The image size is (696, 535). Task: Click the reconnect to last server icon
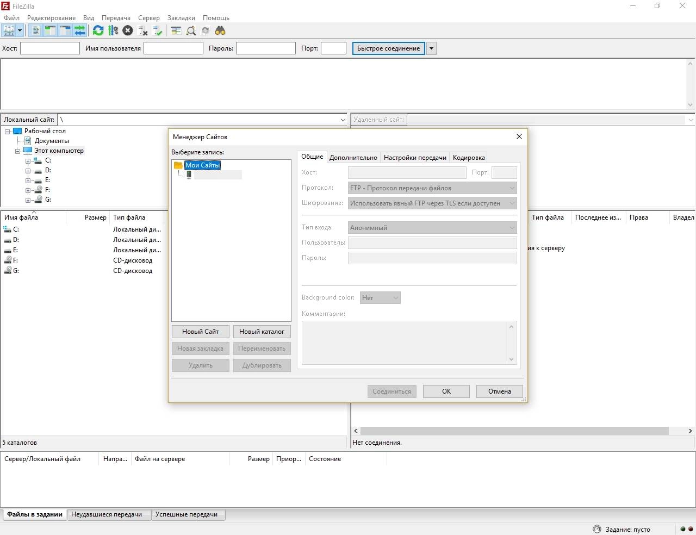coord(158,30)
